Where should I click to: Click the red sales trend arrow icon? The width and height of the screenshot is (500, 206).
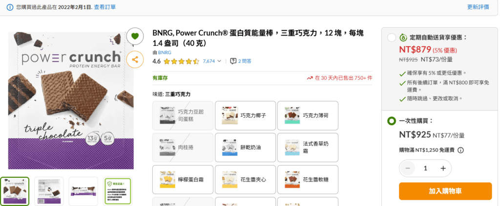pyautogui.click(x=310, y=78)
